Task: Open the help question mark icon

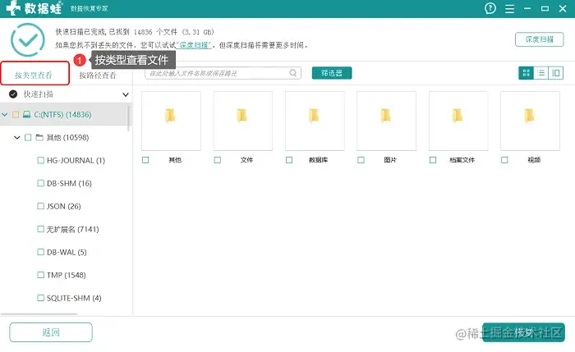Action: pos(490,8)
